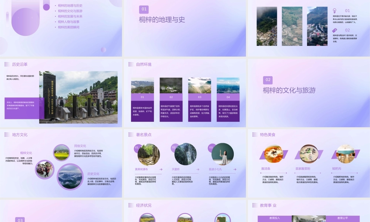Select the teacher at blackboard circular photo
This screenshot has width=370, height=222.
(222, 154)
